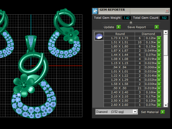The image size is (172, 129).
Task: Click the green arrow for the 1.15 X 1.15 row
Action: [159, 63]
